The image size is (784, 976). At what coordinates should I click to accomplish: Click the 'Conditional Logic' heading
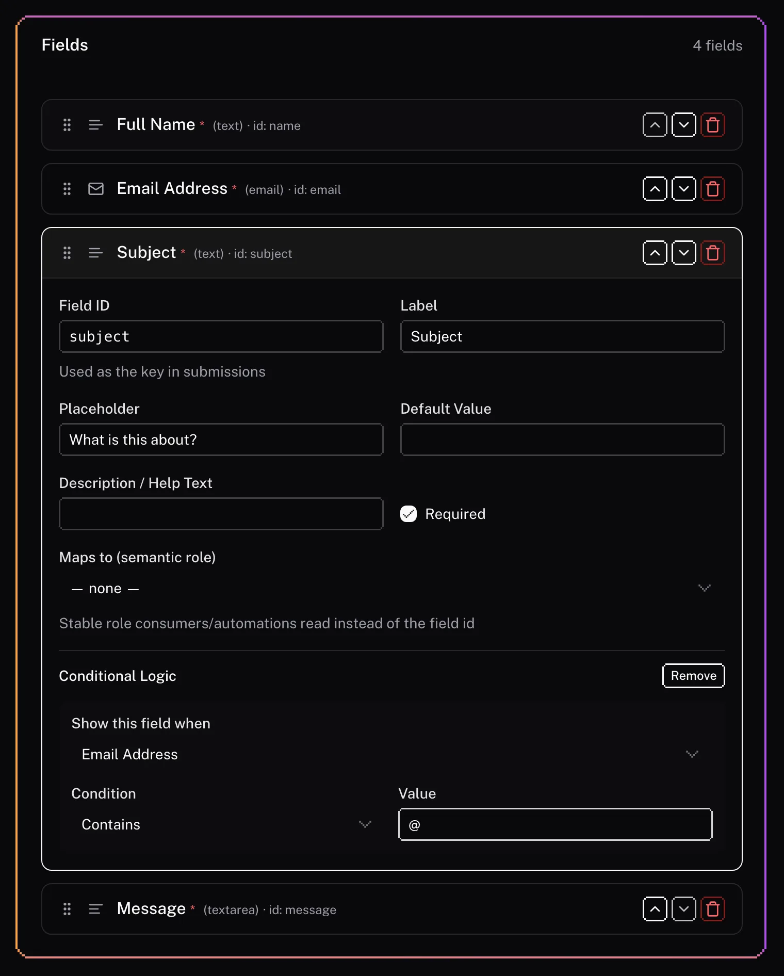118,676
